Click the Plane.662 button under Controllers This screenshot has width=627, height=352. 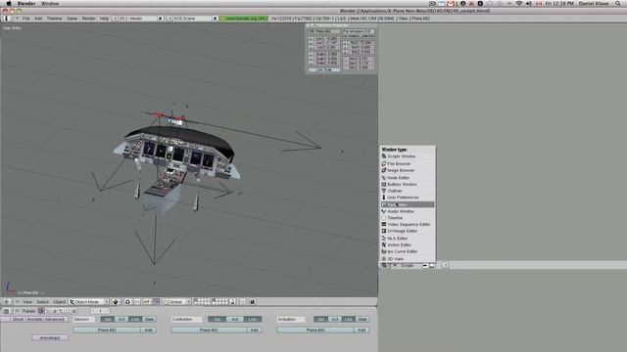click(209, 330)
